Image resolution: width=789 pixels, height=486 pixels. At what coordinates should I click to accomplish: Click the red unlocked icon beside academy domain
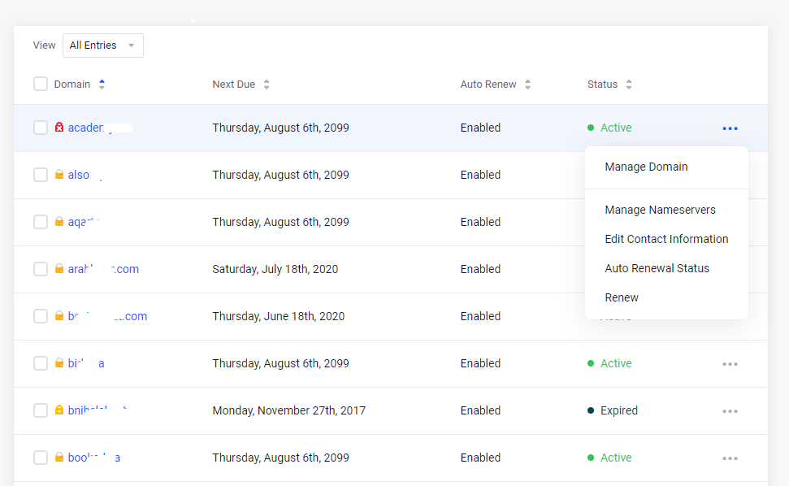[x=59, y=128]
